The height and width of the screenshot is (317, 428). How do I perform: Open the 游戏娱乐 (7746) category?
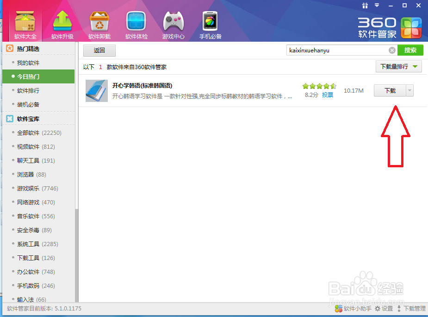(38, 189)
